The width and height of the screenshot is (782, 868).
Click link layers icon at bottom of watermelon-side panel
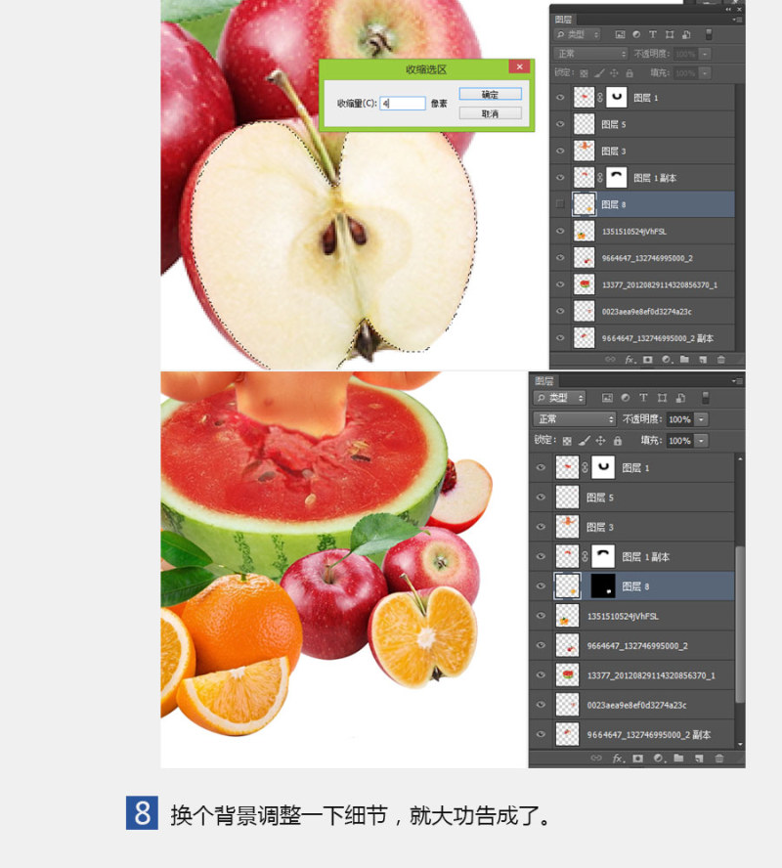596,759
